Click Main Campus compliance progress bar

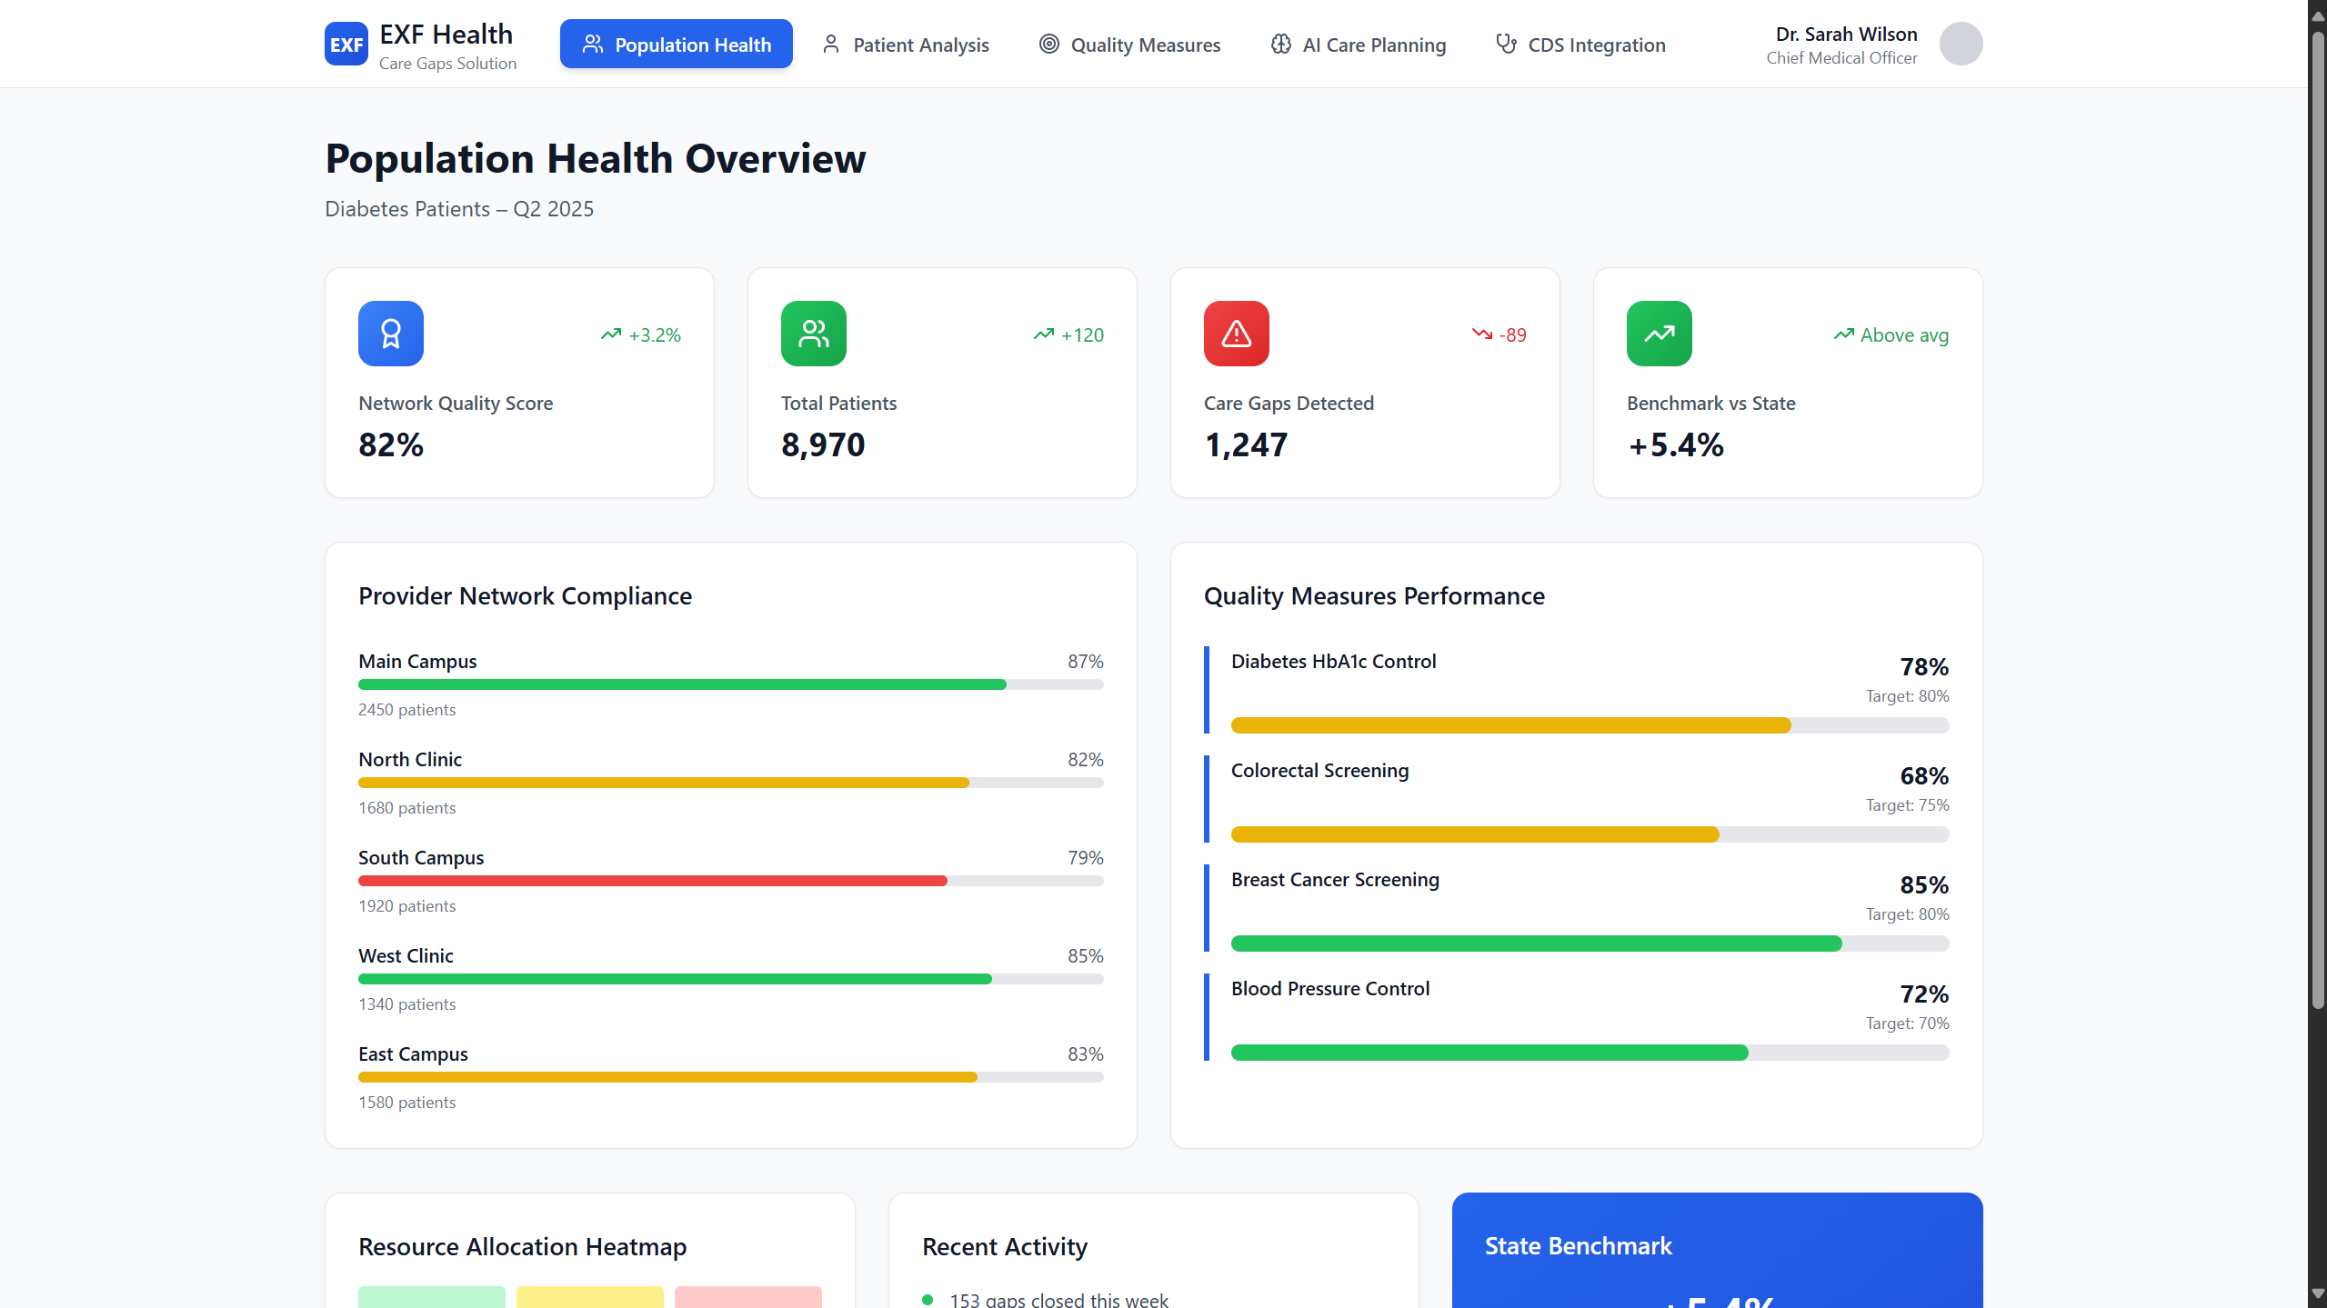point(731,684)
